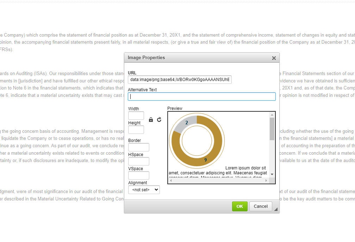Click the Cancel button
The width and height of the screenshot is (355, 242).
[x=261, y=206]
